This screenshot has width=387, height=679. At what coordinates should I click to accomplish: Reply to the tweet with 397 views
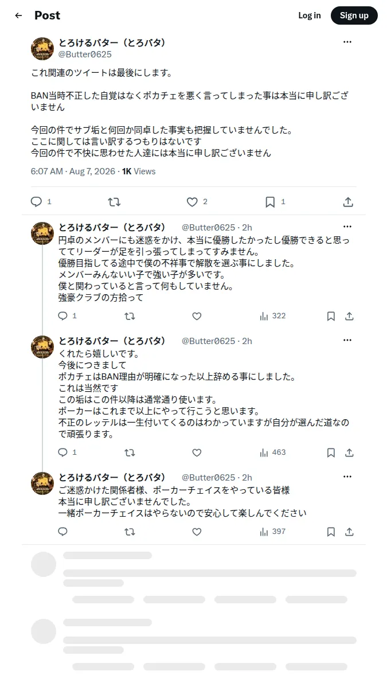[x=62, y=532]
